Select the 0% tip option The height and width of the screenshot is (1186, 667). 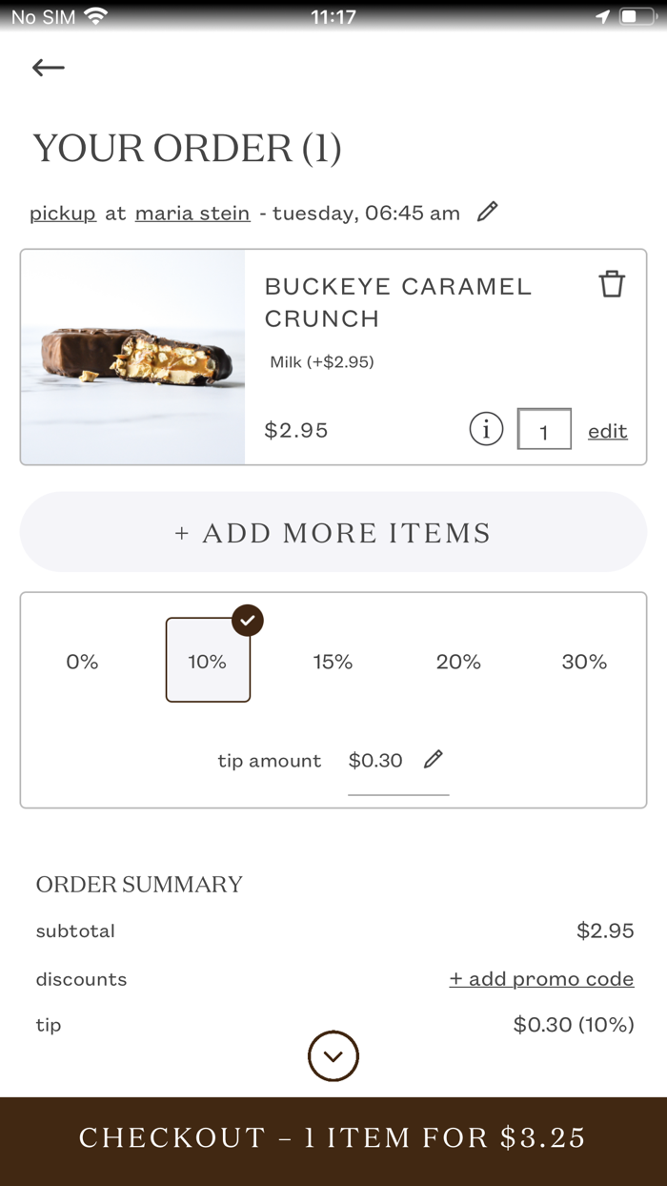click(x=82, y=661)
